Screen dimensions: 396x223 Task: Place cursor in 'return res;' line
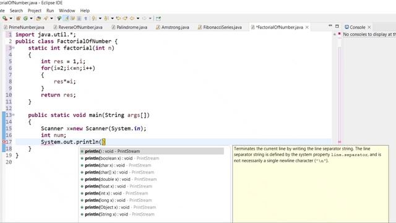pyautogui.click(x=58, y=95)
